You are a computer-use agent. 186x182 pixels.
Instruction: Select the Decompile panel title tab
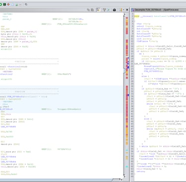[156, 10]
